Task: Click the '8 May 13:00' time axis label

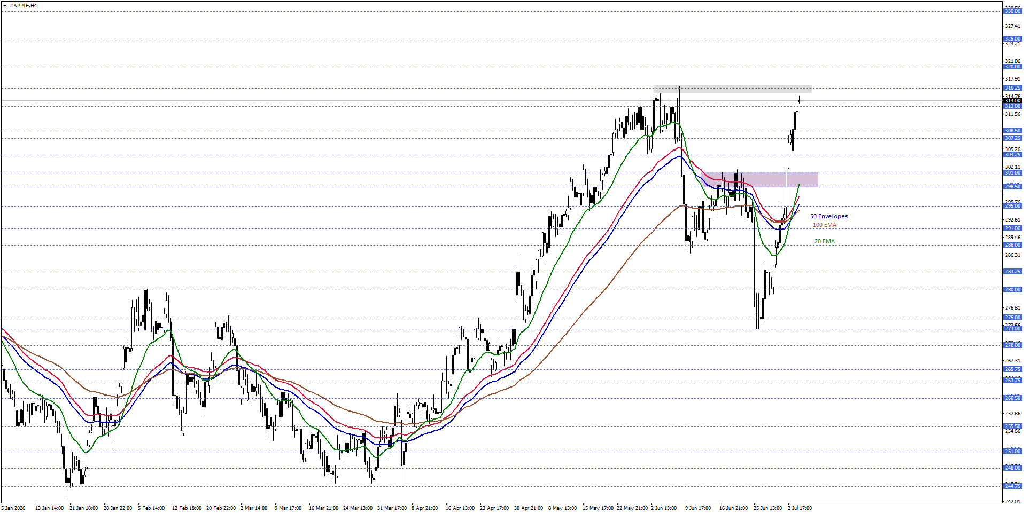Action: (x=562, y=508)
